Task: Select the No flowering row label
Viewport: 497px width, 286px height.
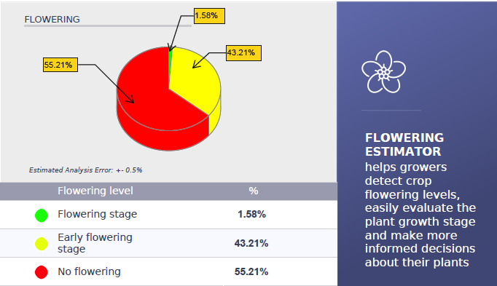Action: click(x=89, y=271)
